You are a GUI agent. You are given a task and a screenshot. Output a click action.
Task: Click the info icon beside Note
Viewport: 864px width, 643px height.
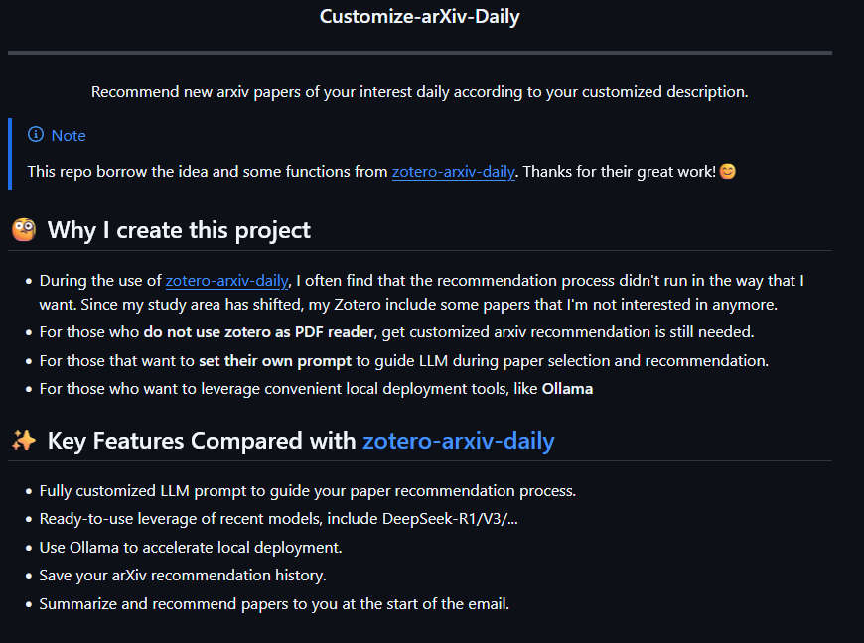pos(36,134)
